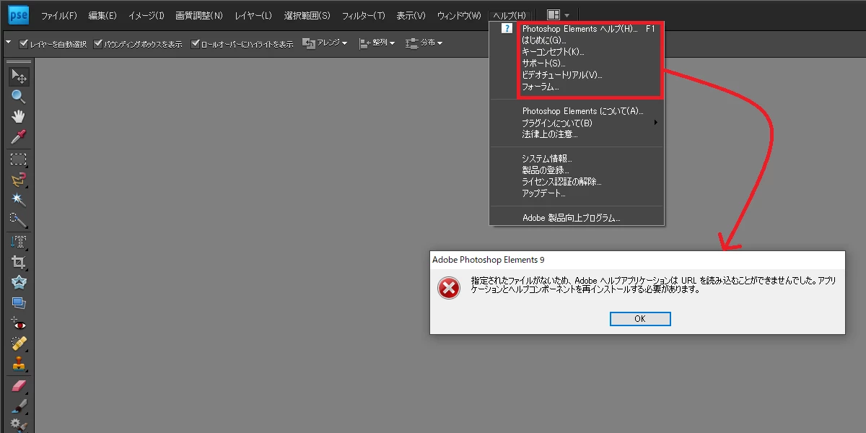Toggle バウンディングボックスを表示 checkbox
Screen dimensions: 866x433
pyautogui.click(x=98, y=43)
